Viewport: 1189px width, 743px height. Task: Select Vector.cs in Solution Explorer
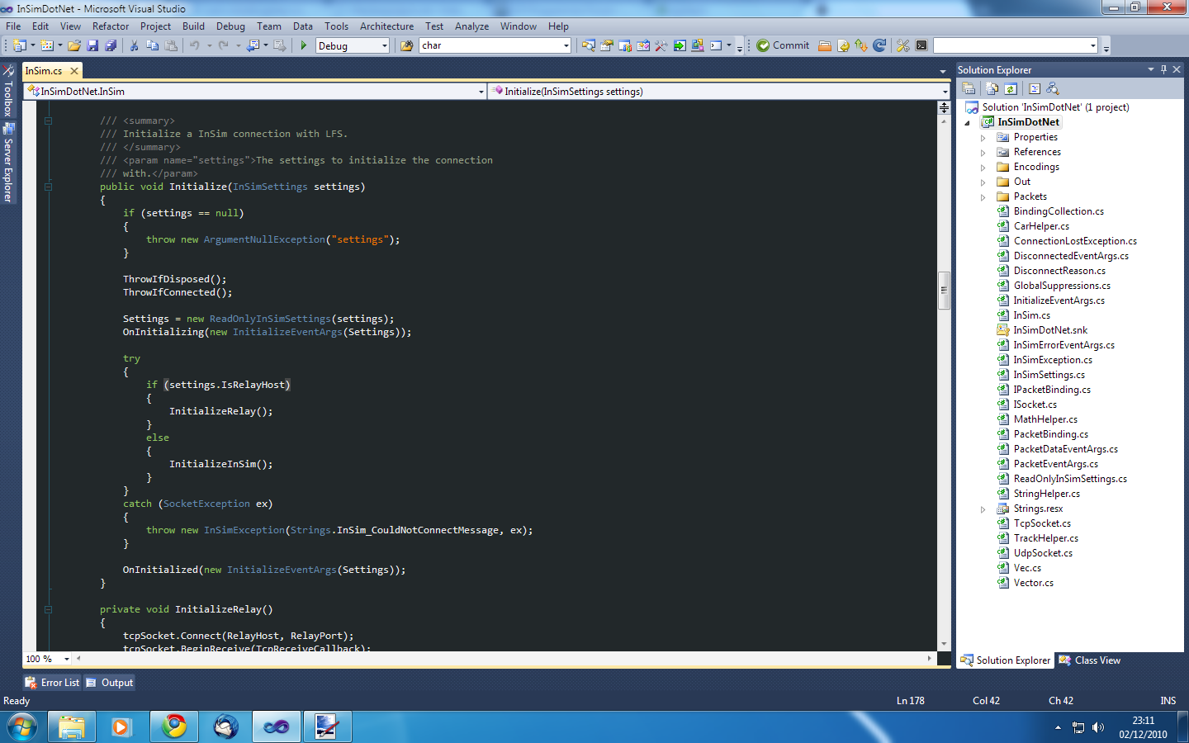tap(1033, 583)
